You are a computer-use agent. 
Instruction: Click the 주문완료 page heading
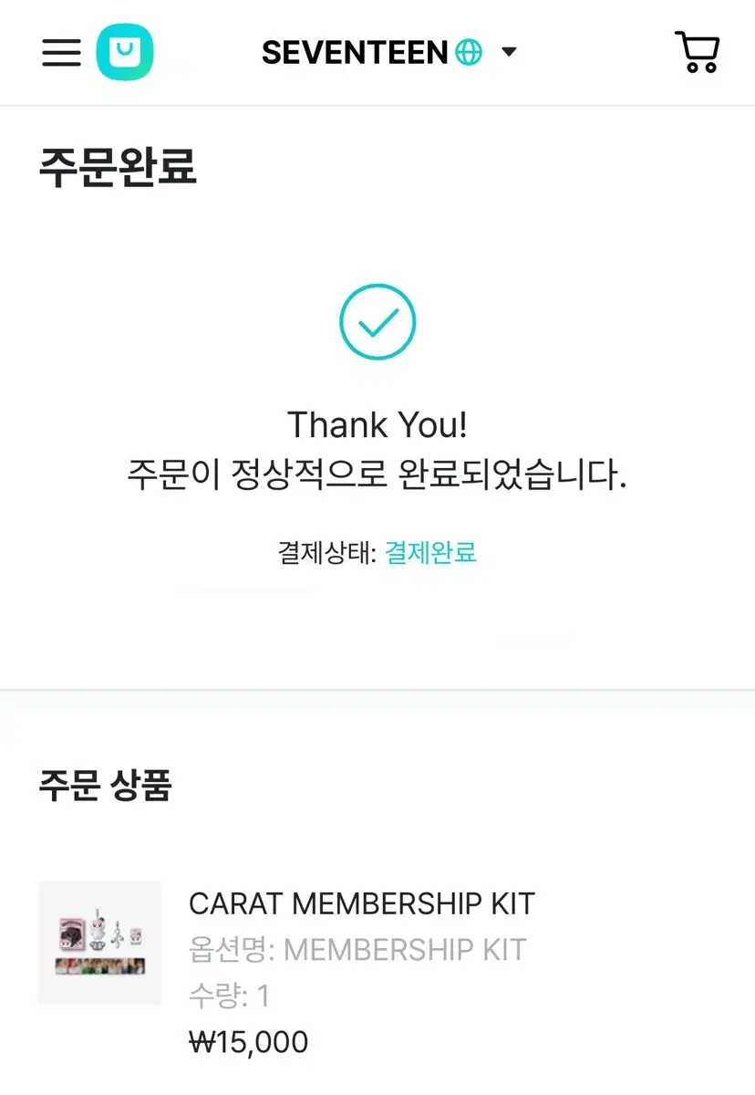[118, 168]
